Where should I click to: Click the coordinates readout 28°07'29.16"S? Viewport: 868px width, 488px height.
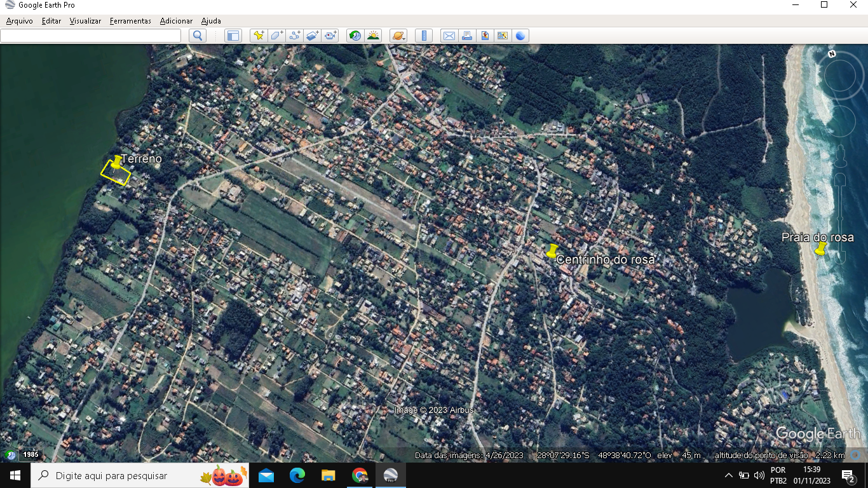(563, 455)
